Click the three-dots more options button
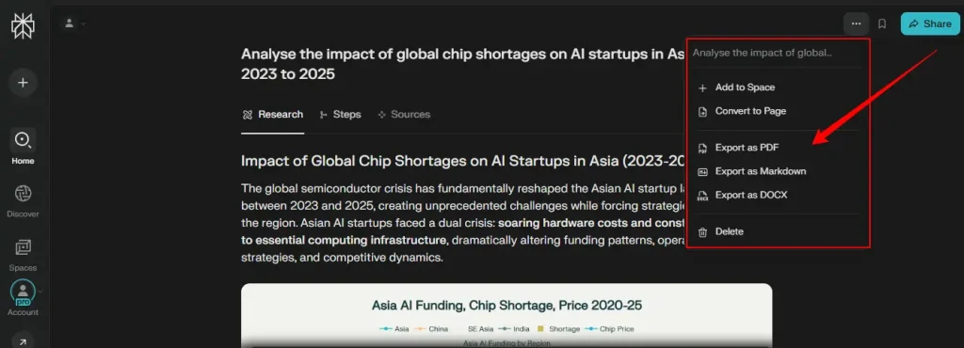Image resolution: width=964 pixels, height=348 pixels. tap(856, 24)
